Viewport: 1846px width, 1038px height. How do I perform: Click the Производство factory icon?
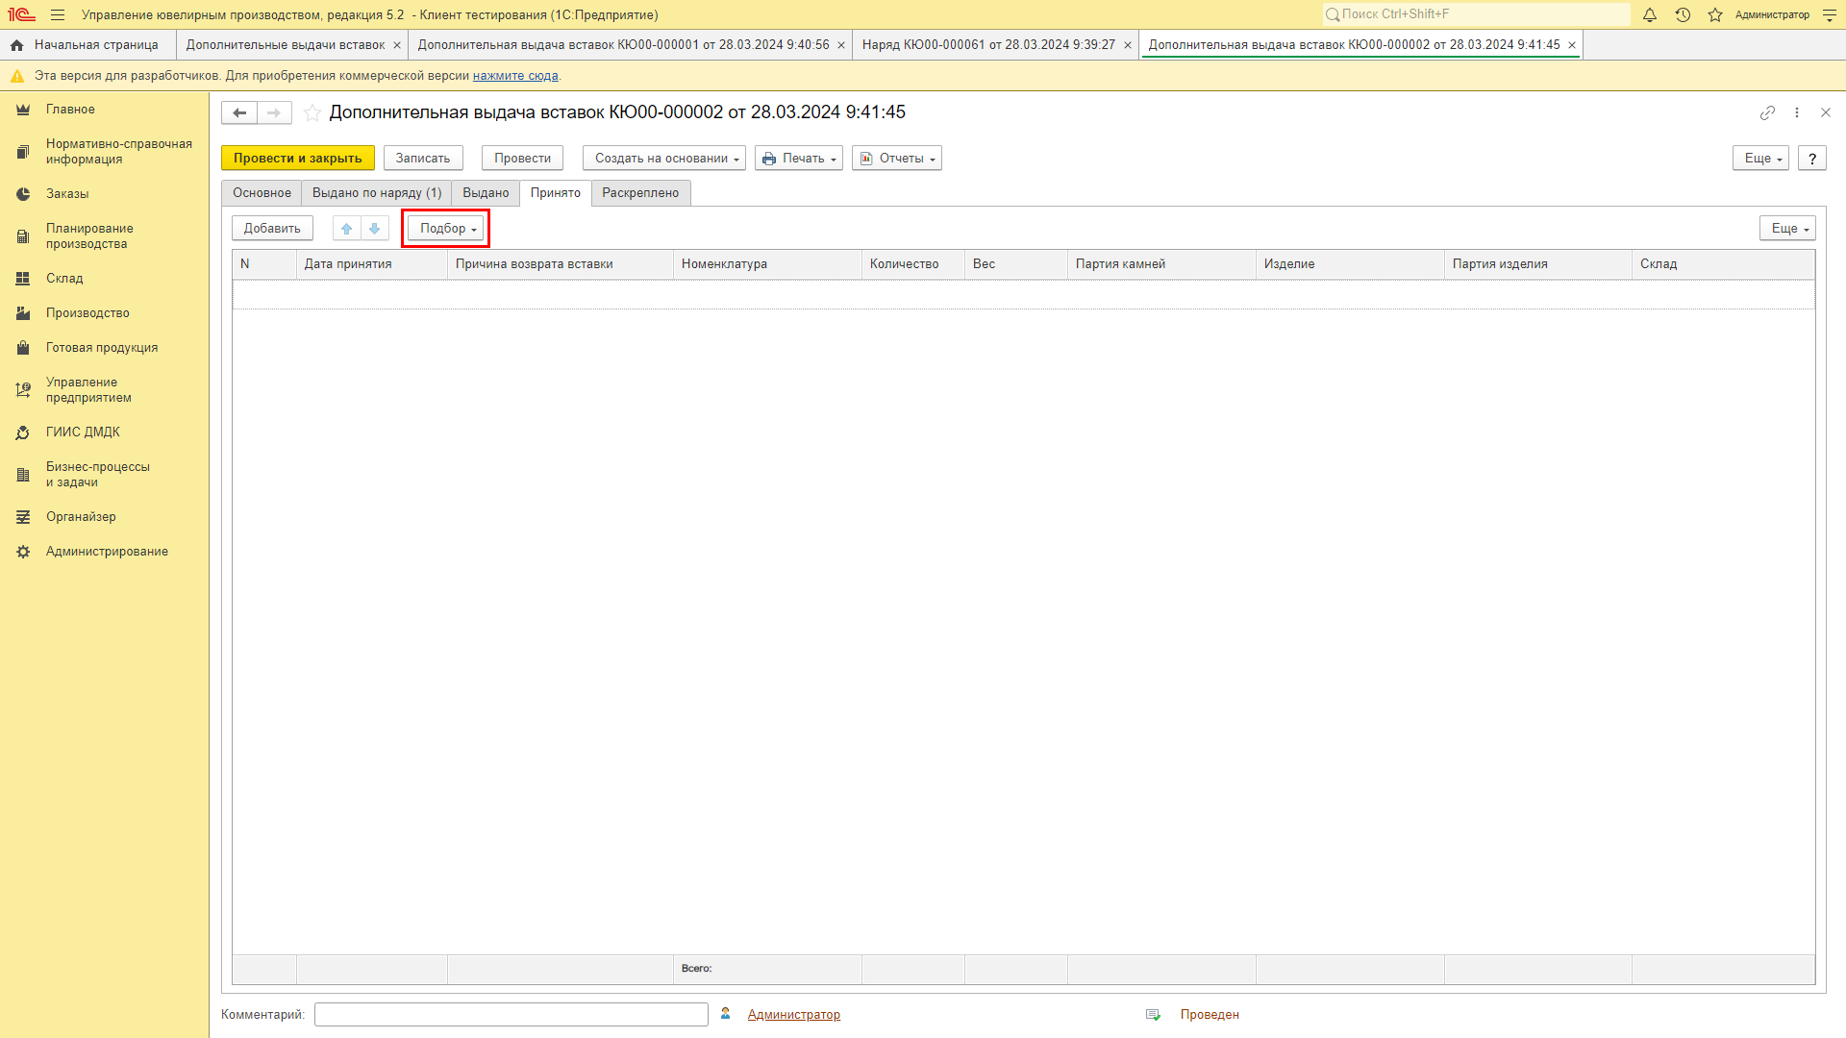click(x=23, y=313)
